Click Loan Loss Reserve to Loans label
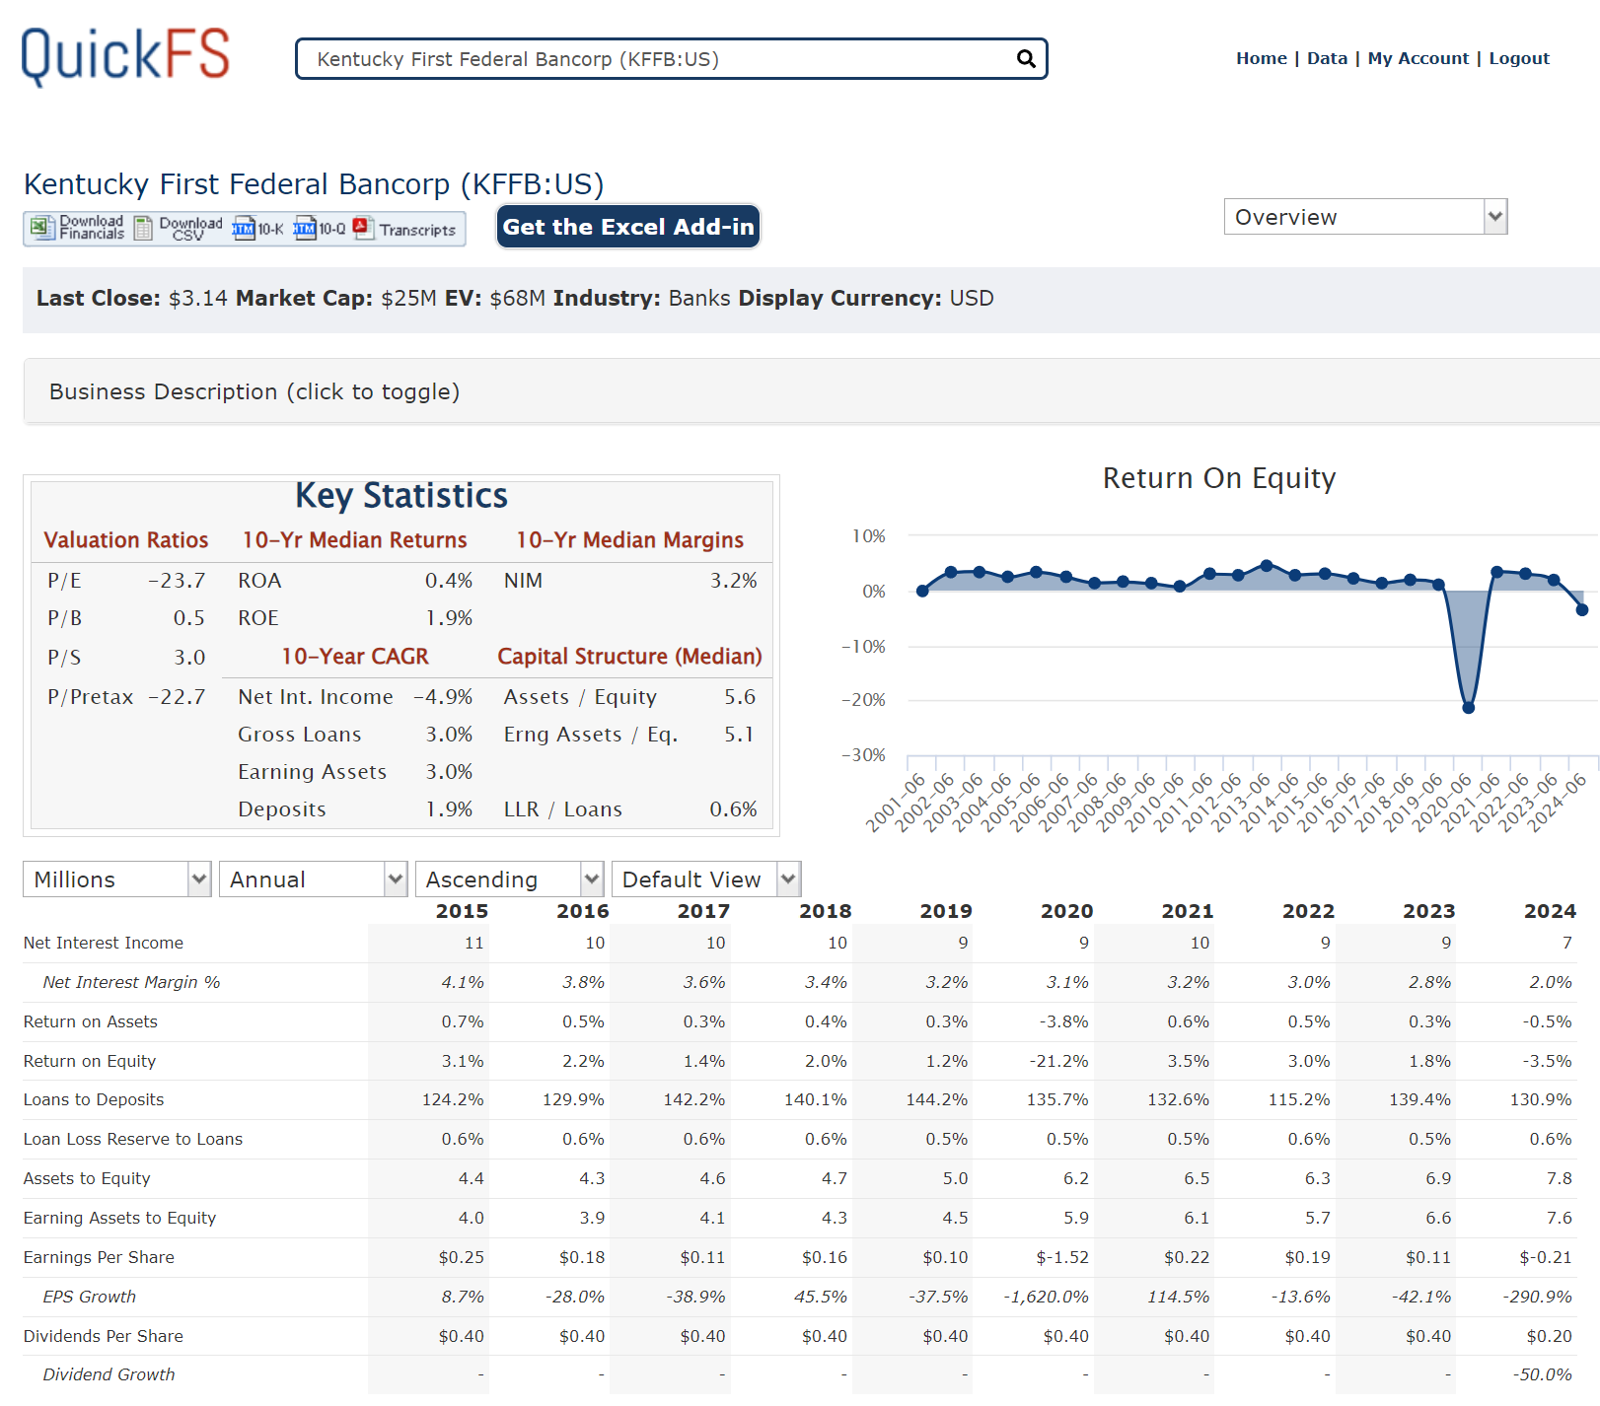The width and height of the screenshot is (1600, 1406). (x=133, y=1139)
